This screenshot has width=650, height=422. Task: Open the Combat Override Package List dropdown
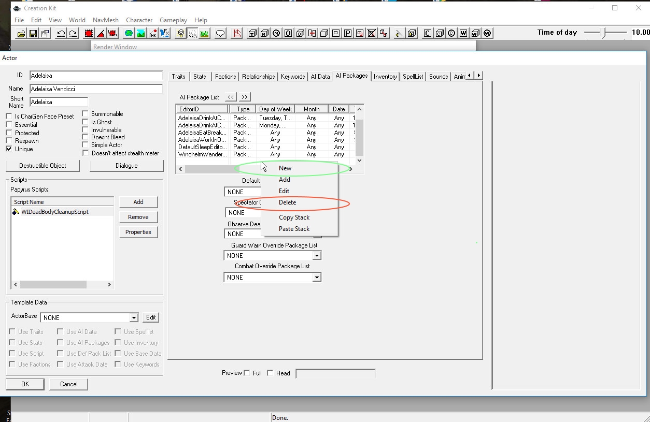click(316, 278)
